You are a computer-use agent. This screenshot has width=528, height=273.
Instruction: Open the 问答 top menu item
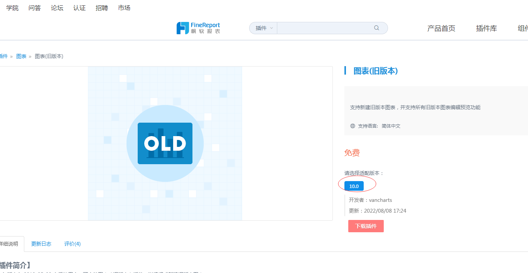tap(35, 8)
